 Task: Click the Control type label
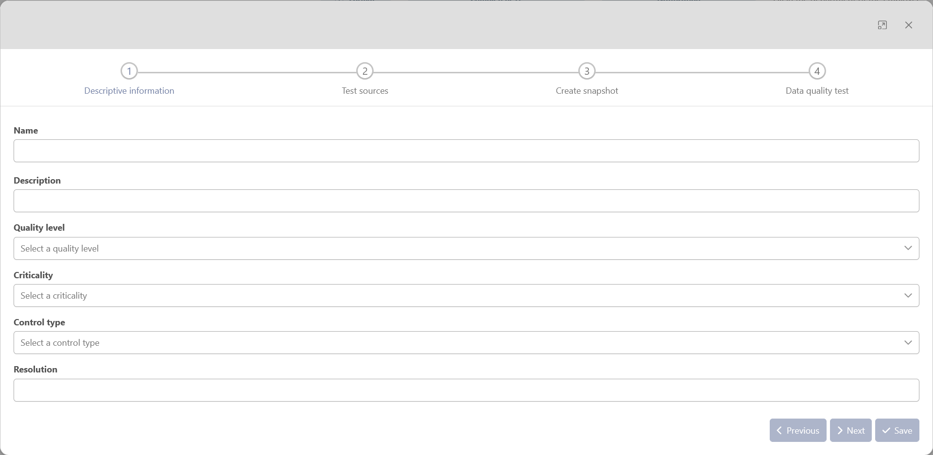[39, 322]
